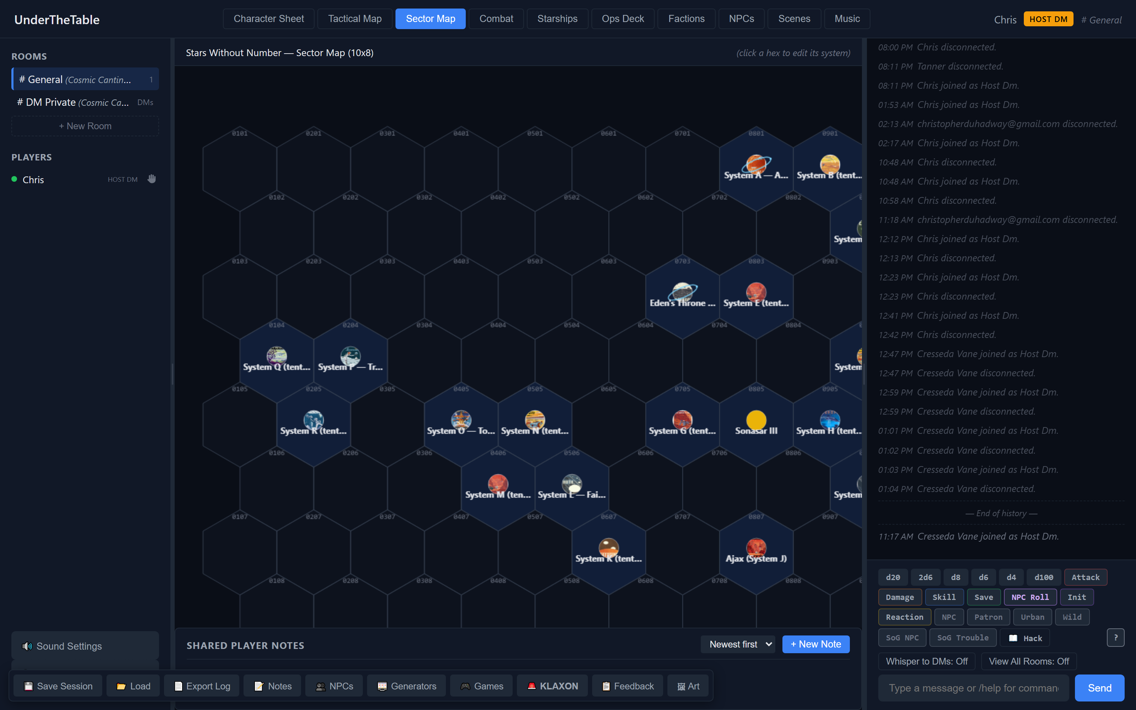Screen dimensions: 1136x710
Task: Open the Scenes tab
Action: click(794, 19)
